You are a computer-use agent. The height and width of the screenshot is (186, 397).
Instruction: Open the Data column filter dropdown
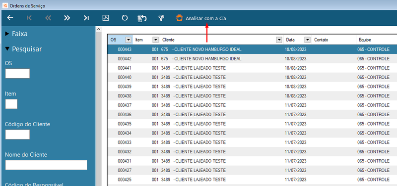point(307,40)
